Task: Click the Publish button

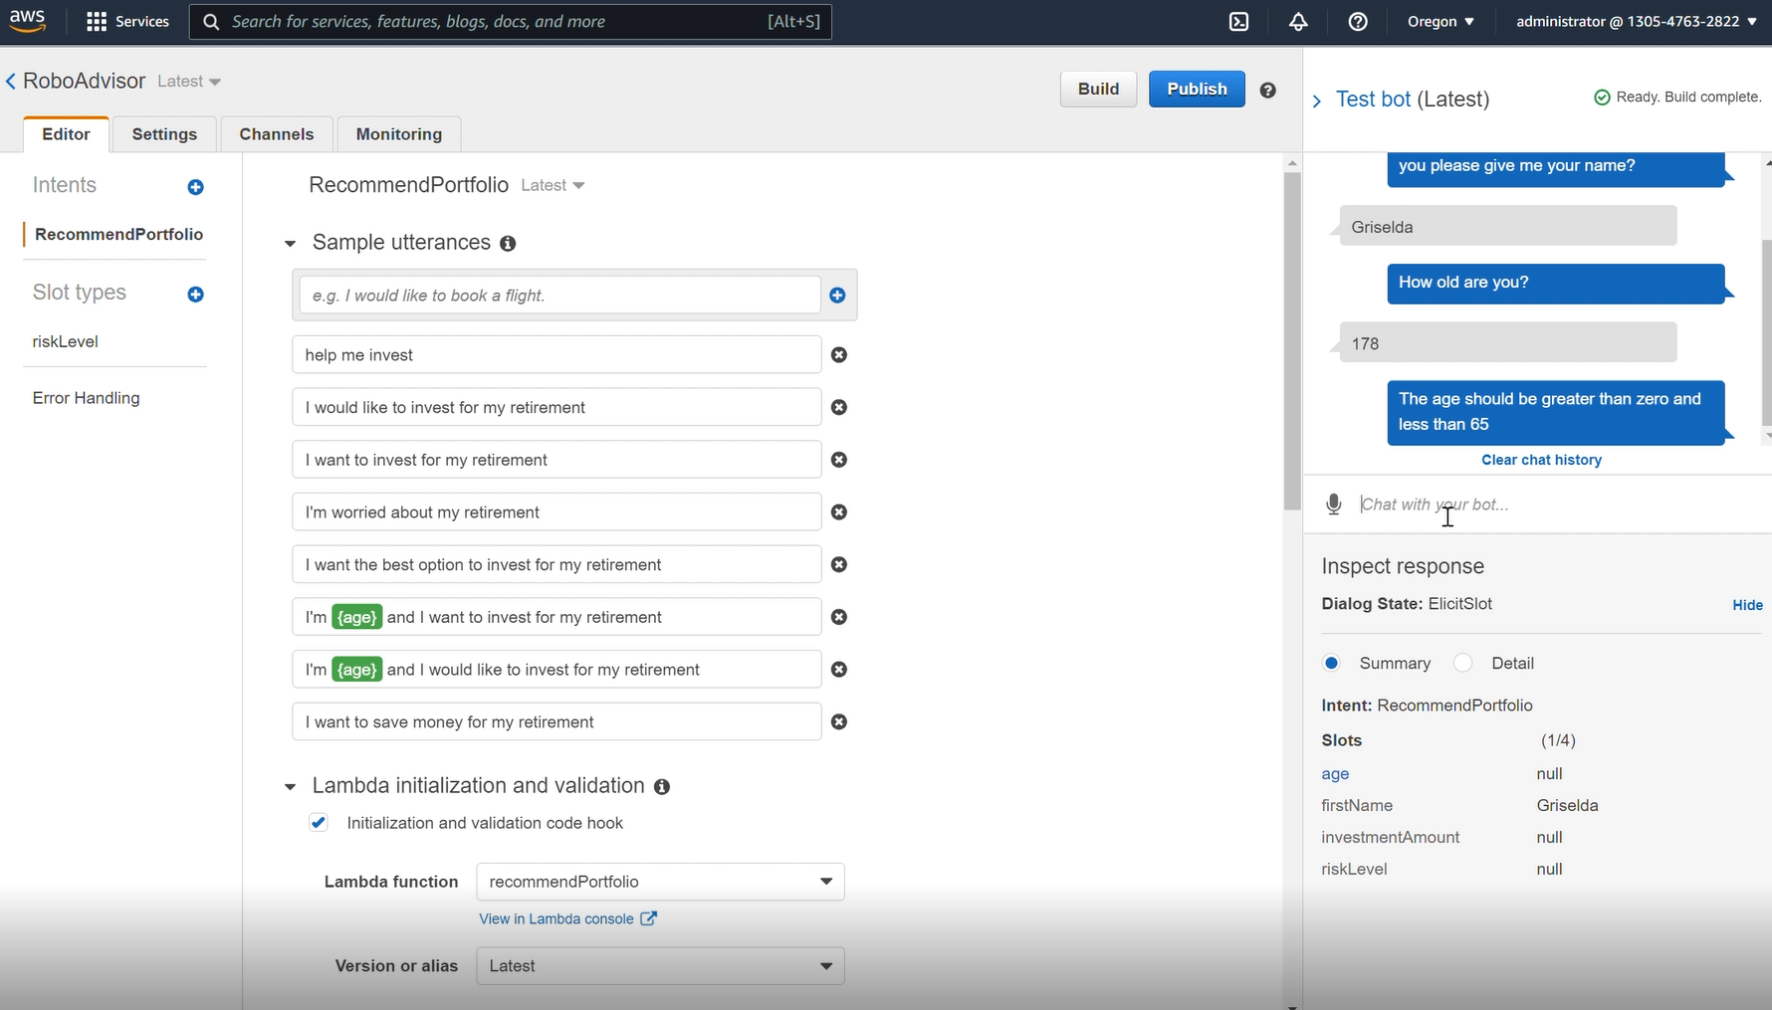Action: [x=1196, y=89]
